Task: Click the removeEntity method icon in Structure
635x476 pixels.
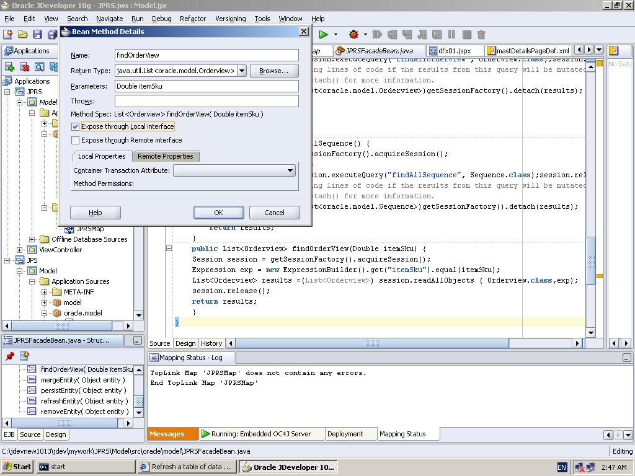Action: (x=32, y=412)
